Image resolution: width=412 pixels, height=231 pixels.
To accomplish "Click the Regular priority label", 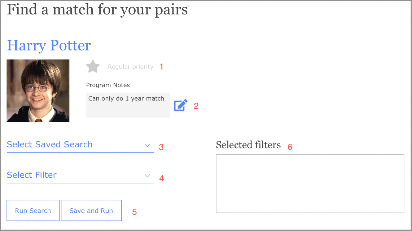I will 131,67.
